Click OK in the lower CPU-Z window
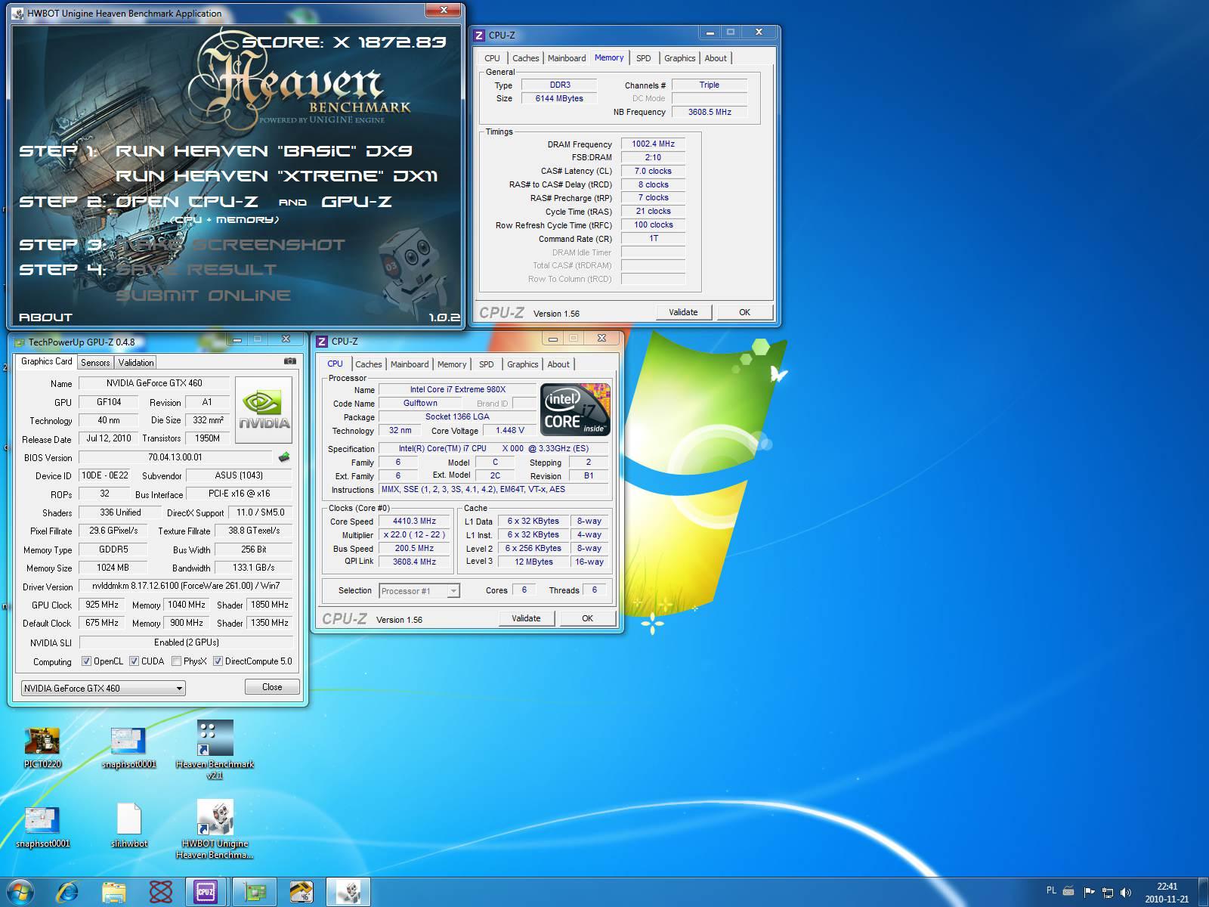The height and width of the screenshot is (907, 1209). 587,618
